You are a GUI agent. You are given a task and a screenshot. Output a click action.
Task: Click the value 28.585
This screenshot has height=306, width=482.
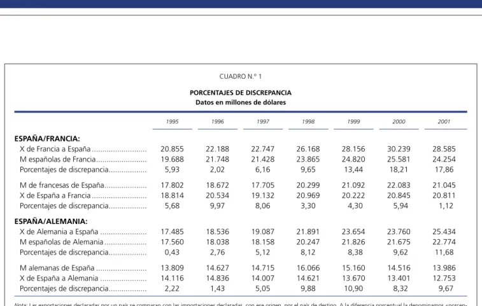point(444,150)
